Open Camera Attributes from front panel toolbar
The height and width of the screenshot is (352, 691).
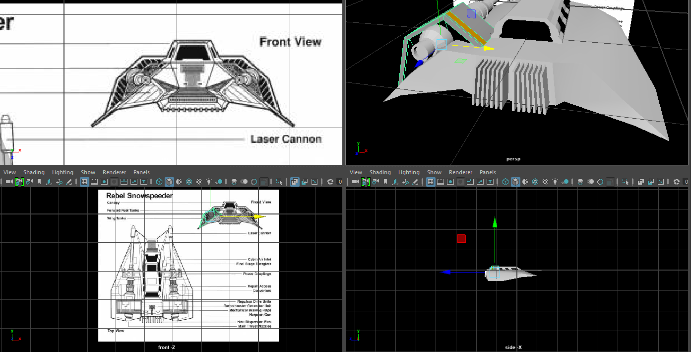point(29,182)
